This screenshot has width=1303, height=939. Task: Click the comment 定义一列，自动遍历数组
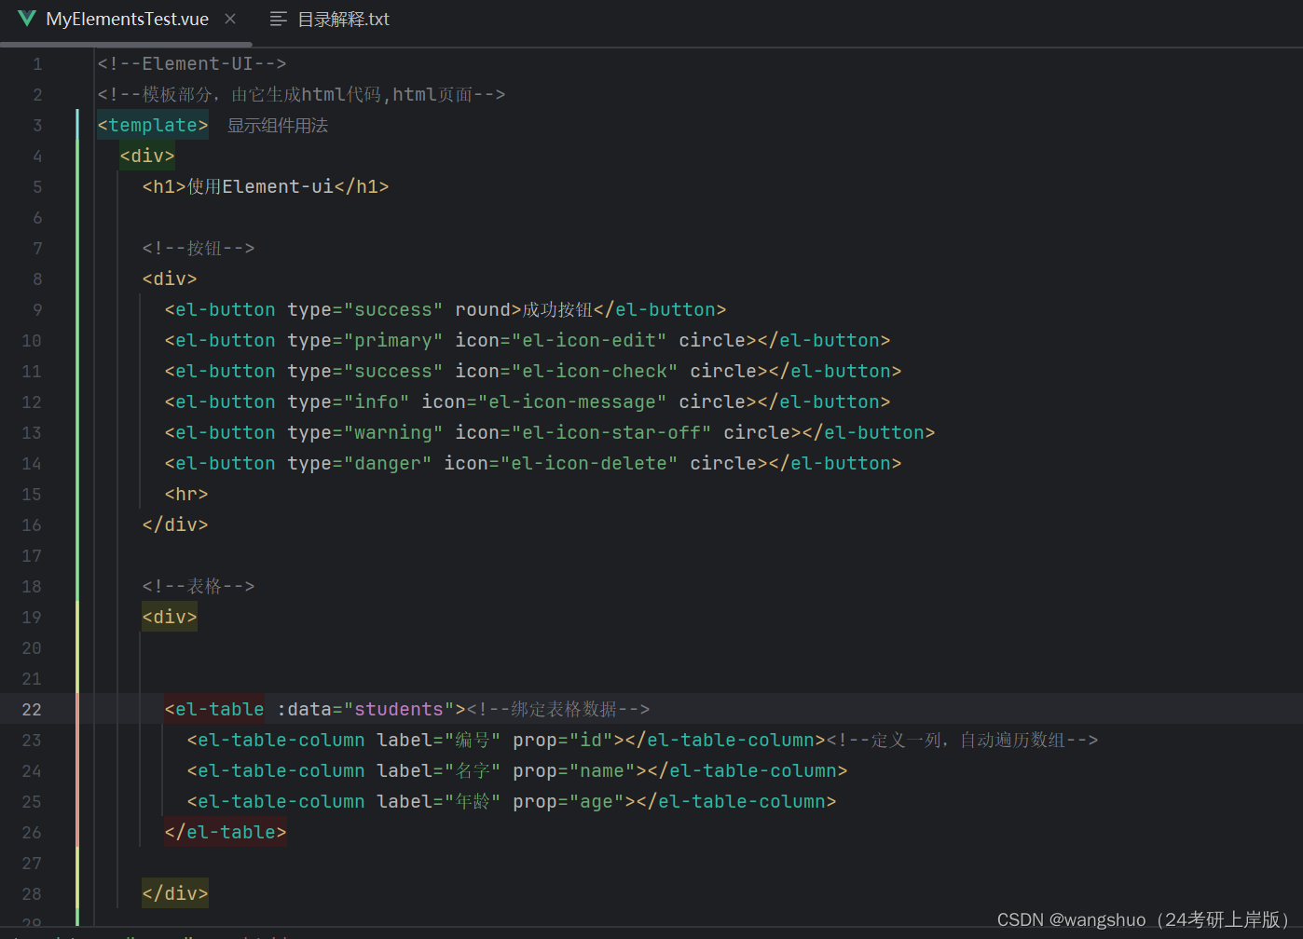pos(963,740)
